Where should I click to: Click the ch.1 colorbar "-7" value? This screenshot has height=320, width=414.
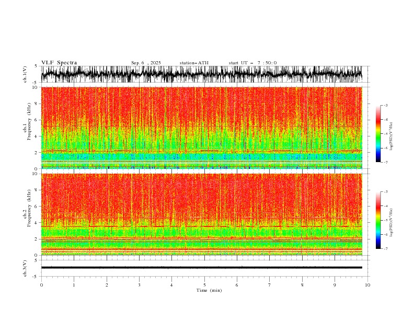click(x=386, y=163)
